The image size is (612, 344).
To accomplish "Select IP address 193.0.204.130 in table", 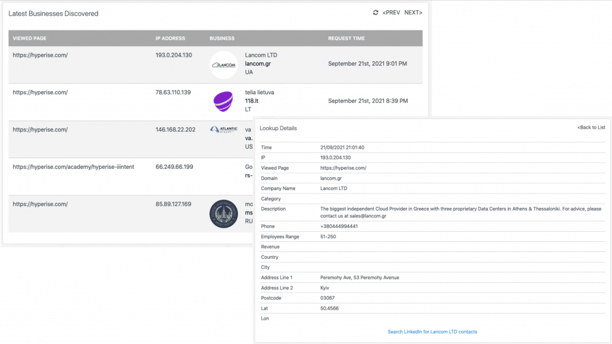I will pos(174,55).
